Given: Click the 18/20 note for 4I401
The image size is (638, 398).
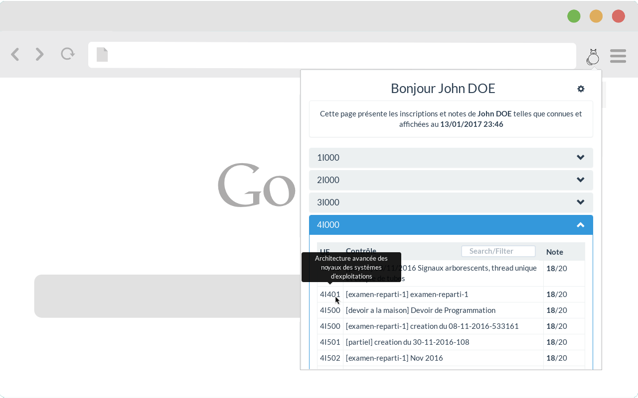Looking at the screenshot, I should [557, 295].
